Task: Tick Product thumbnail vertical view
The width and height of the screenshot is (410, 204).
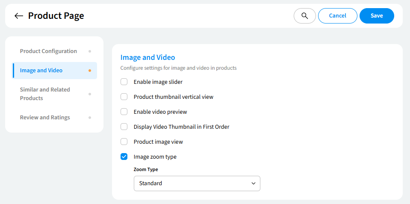Action: (x=124, y=97)
